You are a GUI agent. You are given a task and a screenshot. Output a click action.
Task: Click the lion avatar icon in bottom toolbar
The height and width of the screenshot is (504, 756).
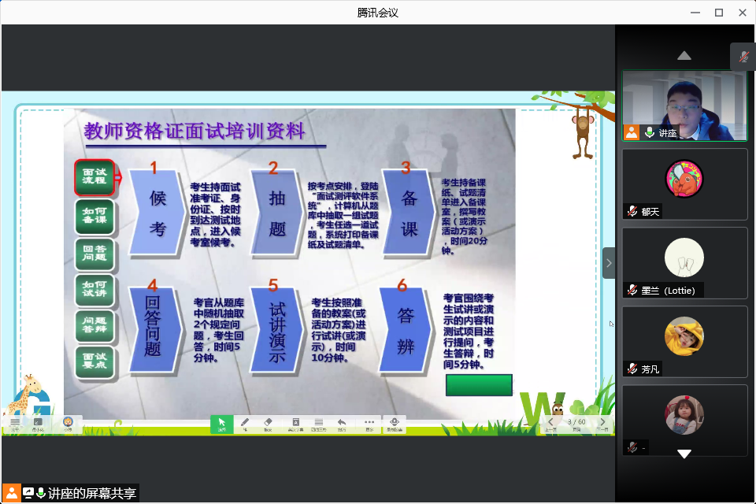pyautogui.click(x=68, y=424)
